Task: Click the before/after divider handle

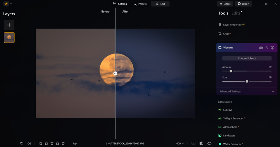Action: coord(115,73)
